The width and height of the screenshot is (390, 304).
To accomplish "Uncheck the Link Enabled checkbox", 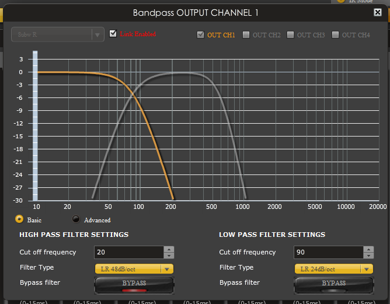I will coord(113,34).
